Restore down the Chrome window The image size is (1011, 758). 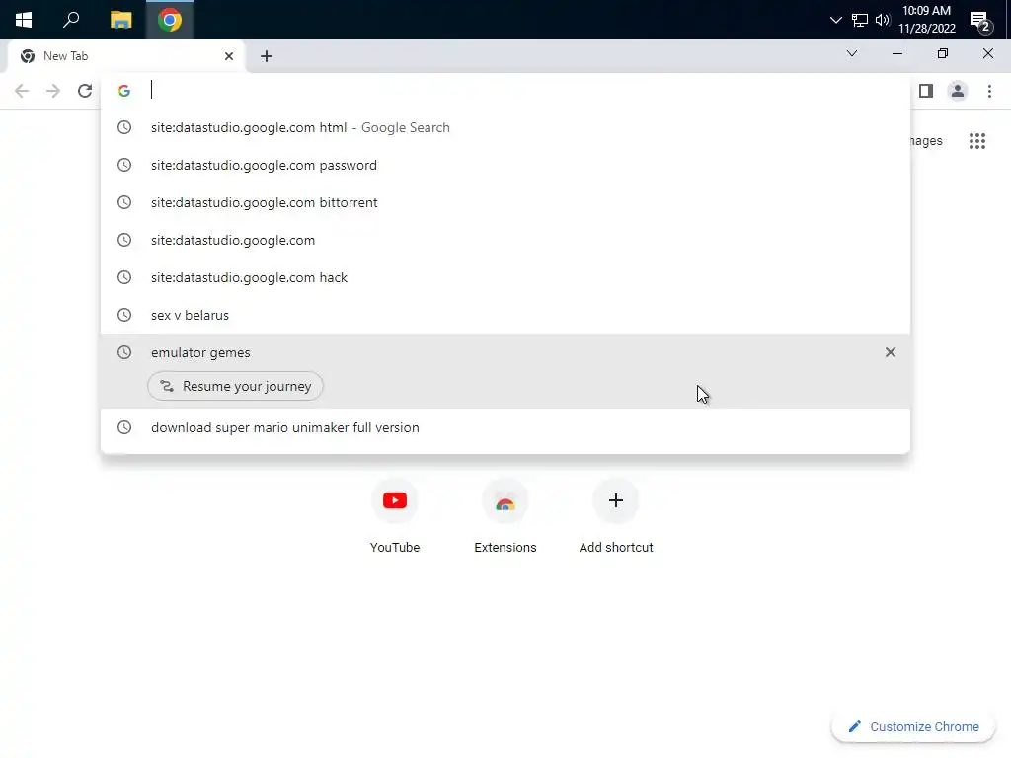[x=943, y=54]
